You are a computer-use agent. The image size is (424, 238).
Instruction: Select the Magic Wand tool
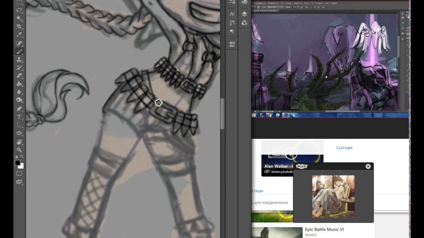click(x=19, y=18)
